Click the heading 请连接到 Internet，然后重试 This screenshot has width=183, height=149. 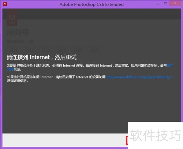pos(42,57)
